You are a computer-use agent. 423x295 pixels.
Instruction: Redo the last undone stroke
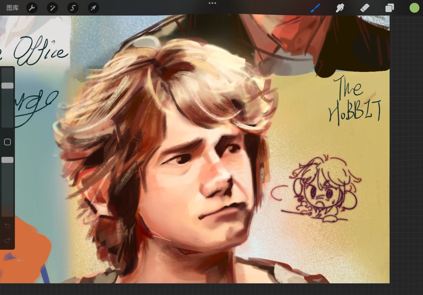coord(7,240)
